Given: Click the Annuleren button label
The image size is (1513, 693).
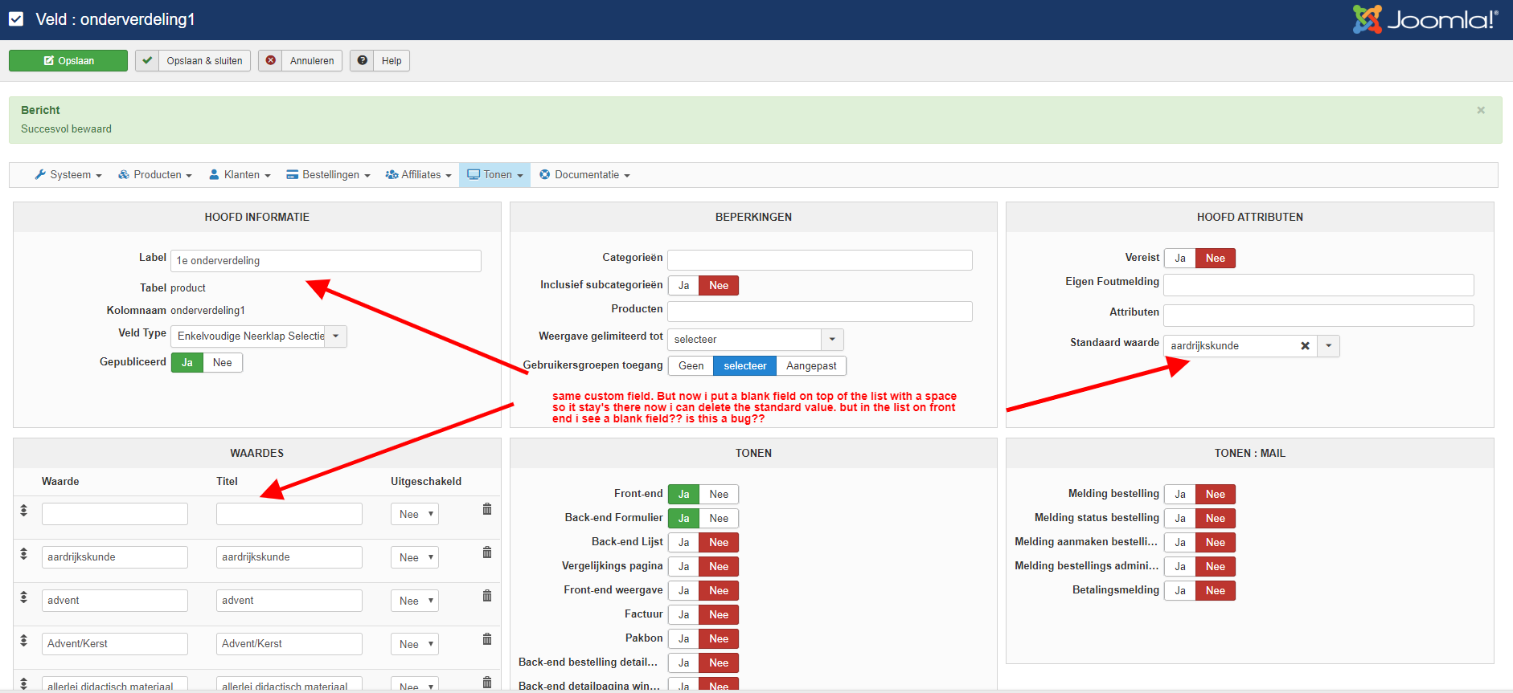Looking at the screenshot, I should point(312,61).
